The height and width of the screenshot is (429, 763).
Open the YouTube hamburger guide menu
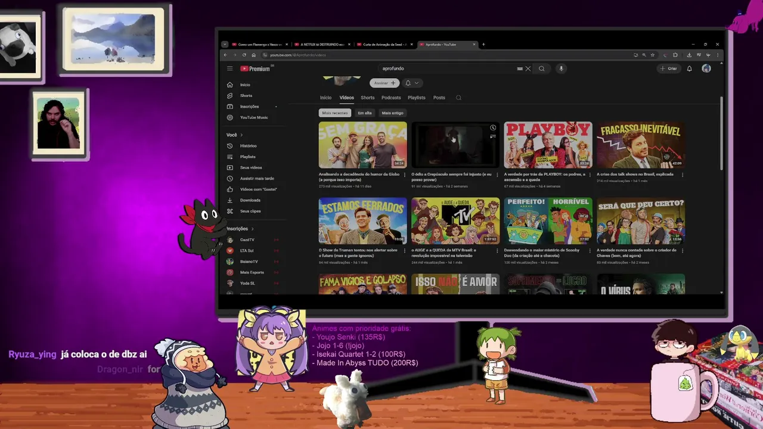click(x=229, y=69)
